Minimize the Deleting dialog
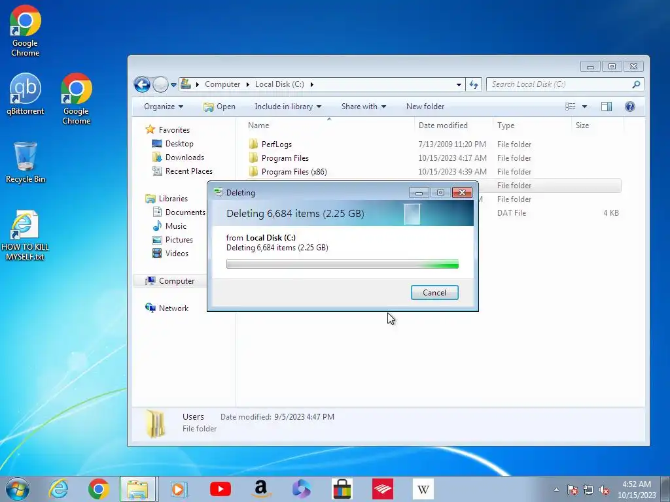Image resolution: width=670 pixels, height=502 pixels. click(x=419, y=193)
